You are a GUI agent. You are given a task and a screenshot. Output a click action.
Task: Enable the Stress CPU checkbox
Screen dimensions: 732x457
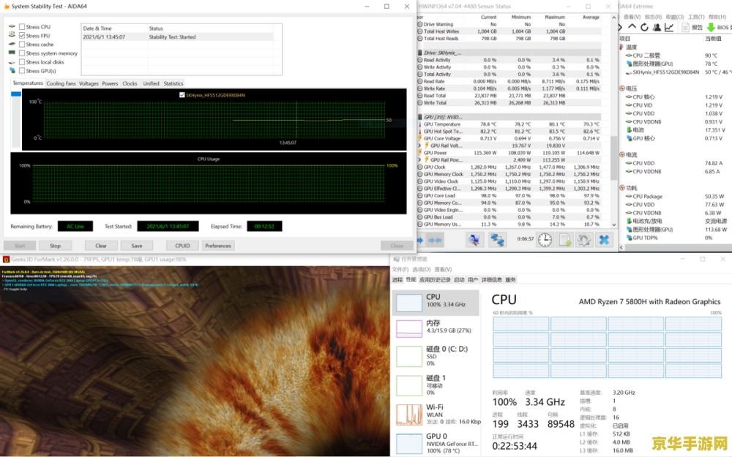pos(22,26)
